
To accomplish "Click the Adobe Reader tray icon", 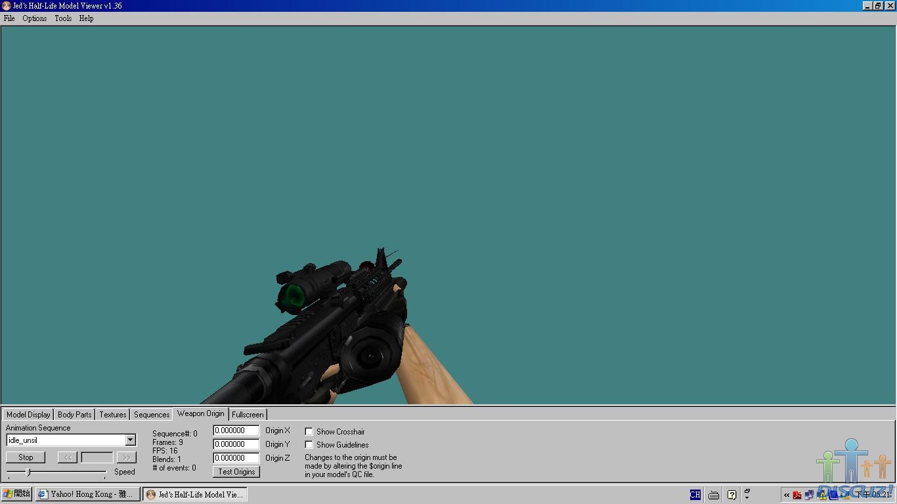I will [797, 495].
